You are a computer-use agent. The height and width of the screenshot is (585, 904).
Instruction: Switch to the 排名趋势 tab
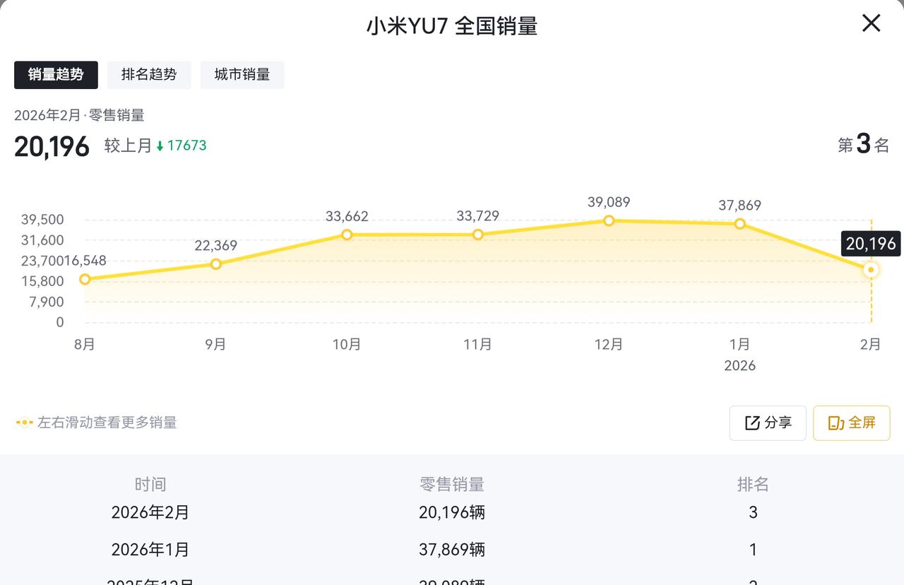click(x=149, y=75)
